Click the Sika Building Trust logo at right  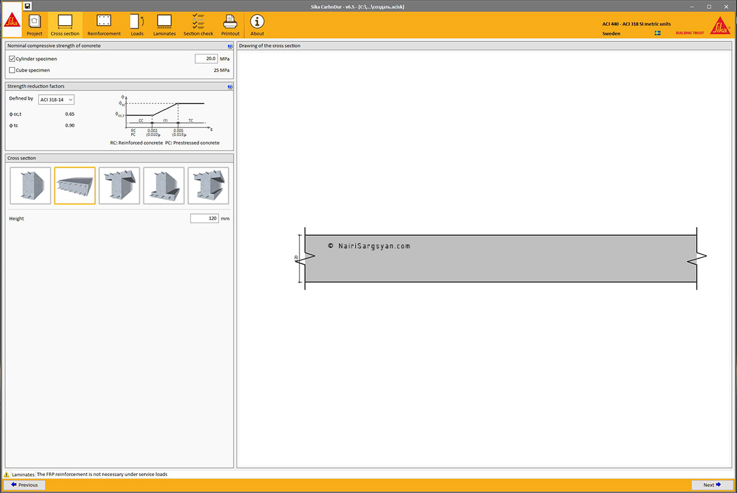click(x=704, y=26)
